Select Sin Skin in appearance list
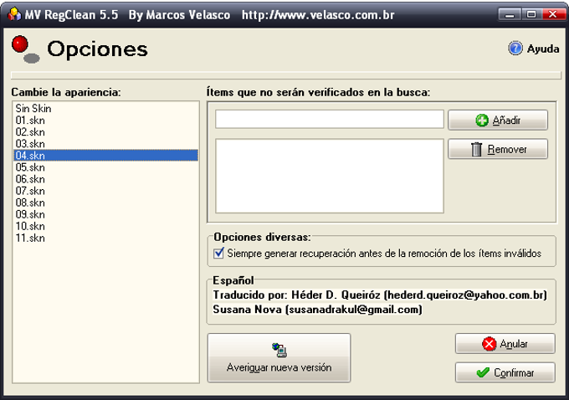The height and width of the screenshot is (400, 569). pyautogui.click(x=105, y=108)
